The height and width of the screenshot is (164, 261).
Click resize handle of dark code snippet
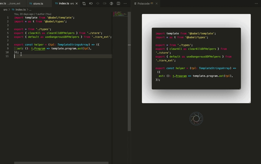coord(240,88)
